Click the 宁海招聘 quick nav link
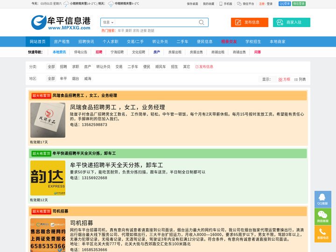Image resolution: width=336 pixels, height=252 pixels. pos(117,52)
